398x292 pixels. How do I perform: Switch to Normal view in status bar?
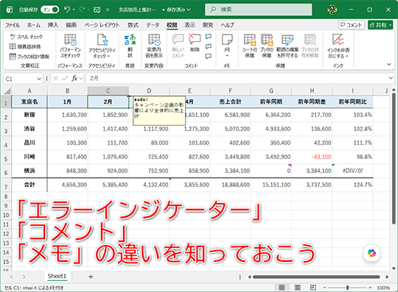coord(282,288)
